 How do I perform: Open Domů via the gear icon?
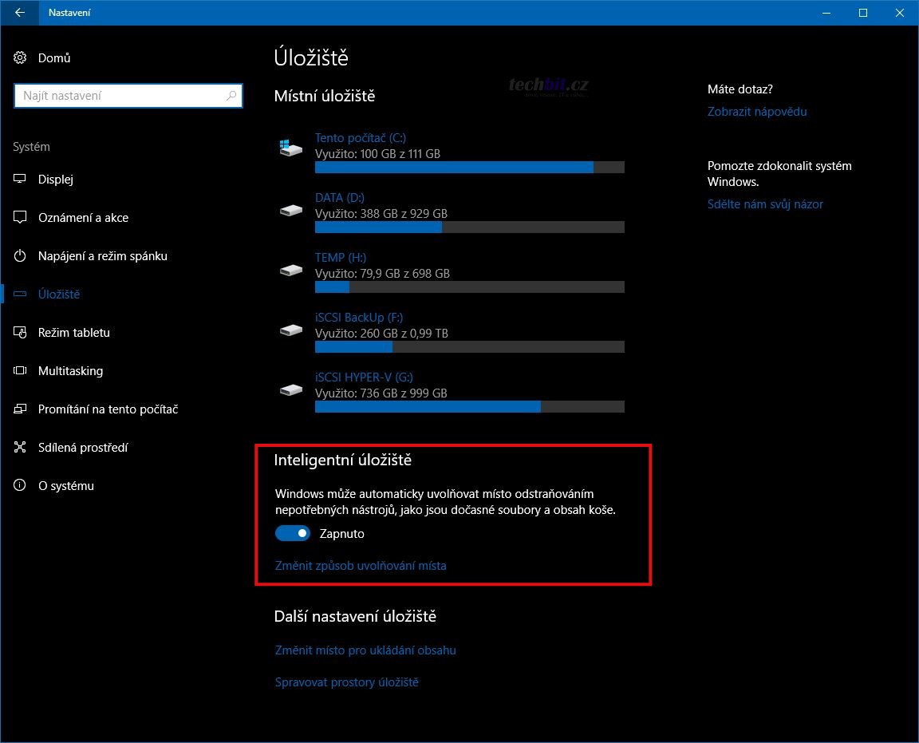[20, 57]
